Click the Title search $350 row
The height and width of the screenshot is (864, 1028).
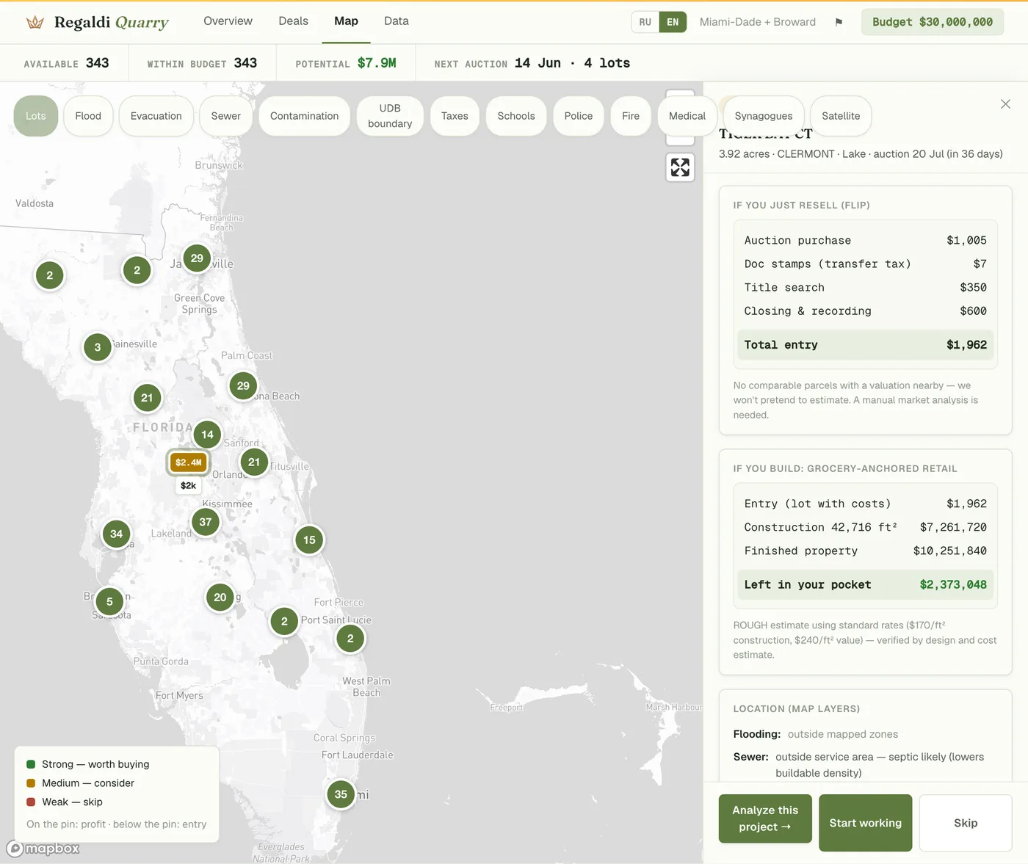coord(866,288)
